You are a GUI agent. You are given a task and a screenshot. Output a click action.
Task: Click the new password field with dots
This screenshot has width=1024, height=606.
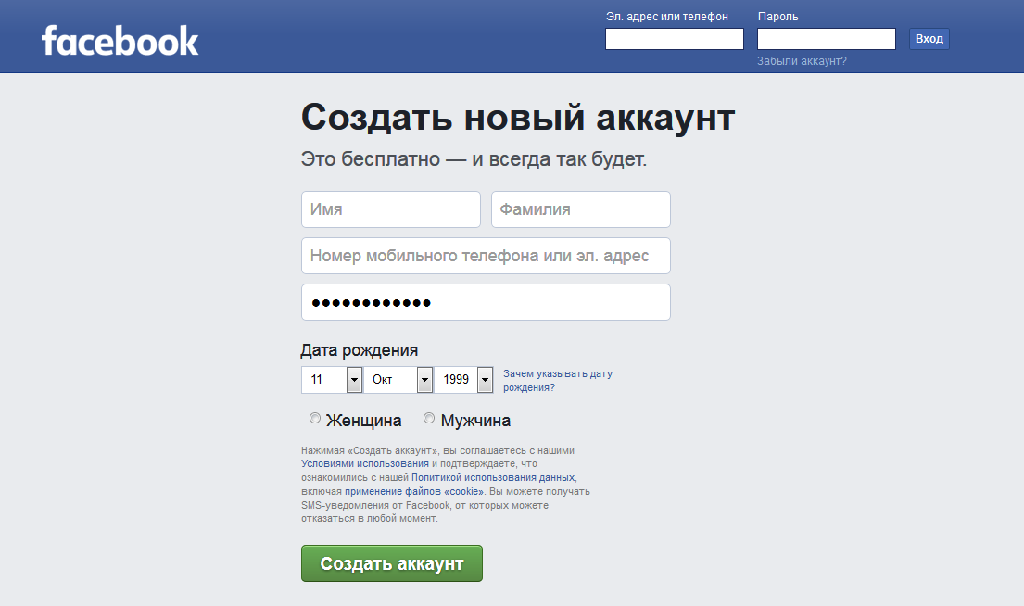(x=486, y=302)
